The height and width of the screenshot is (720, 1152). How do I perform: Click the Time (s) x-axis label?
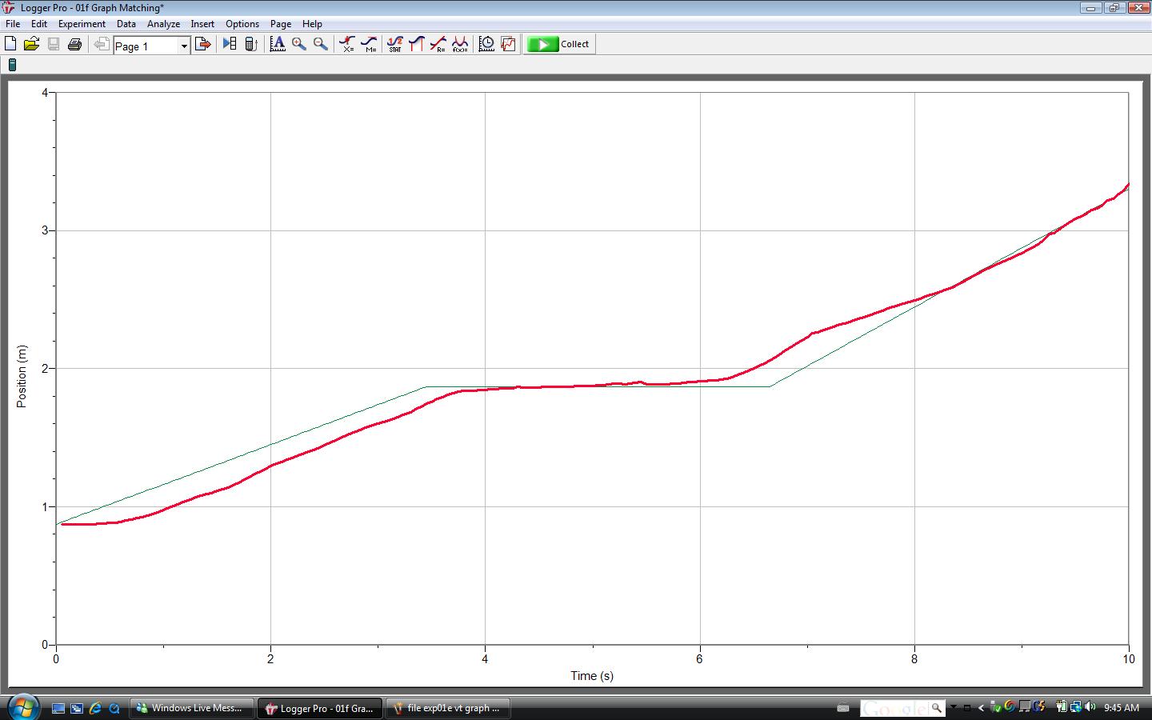592,675
